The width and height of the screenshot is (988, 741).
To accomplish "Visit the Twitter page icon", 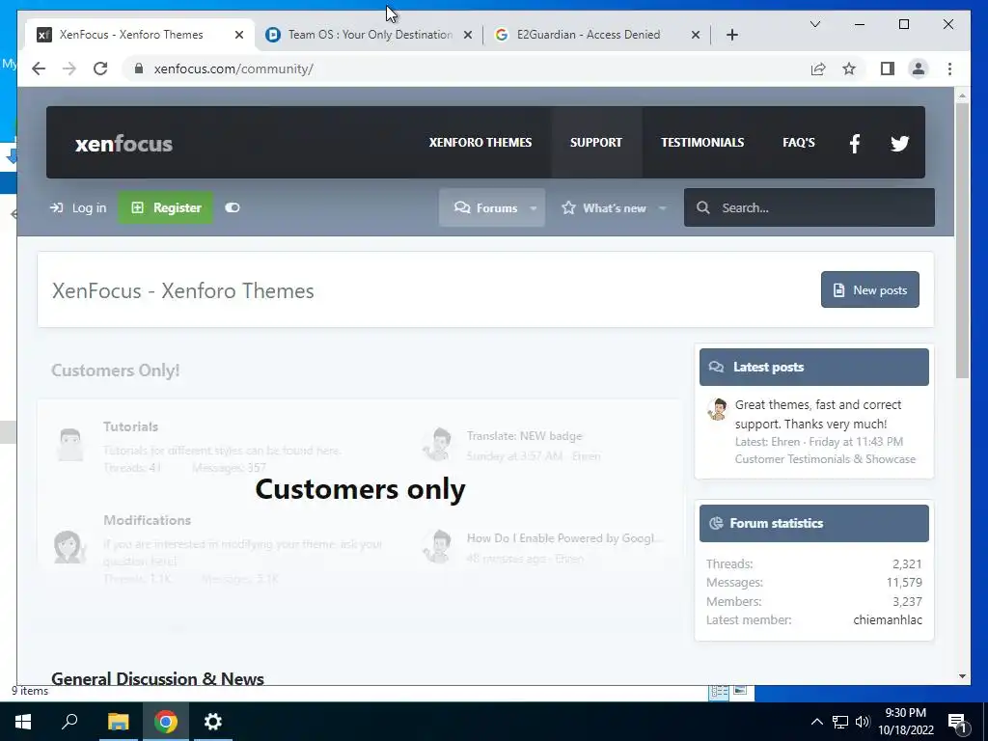I will click(x=899, y=144).
